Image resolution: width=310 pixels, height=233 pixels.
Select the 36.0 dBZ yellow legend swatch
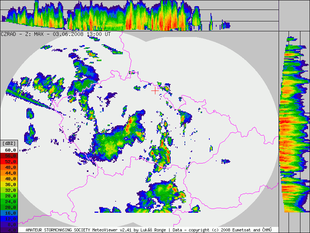click(x=9, y=184)
